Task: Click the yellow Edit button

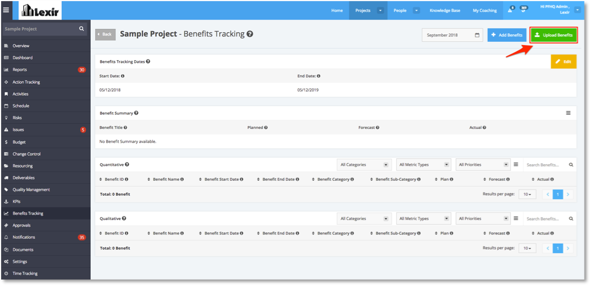Action: pyautogui.click(x=564, y=61)
